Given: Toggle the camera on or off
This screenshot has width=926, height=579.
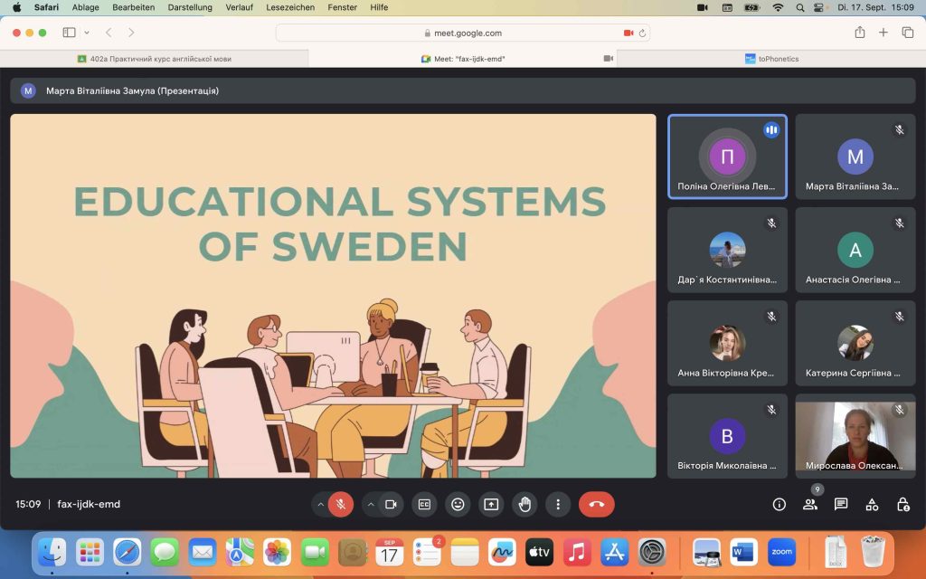Looking at the screenshot, I should pyautogui.click(x=391, y=504).
